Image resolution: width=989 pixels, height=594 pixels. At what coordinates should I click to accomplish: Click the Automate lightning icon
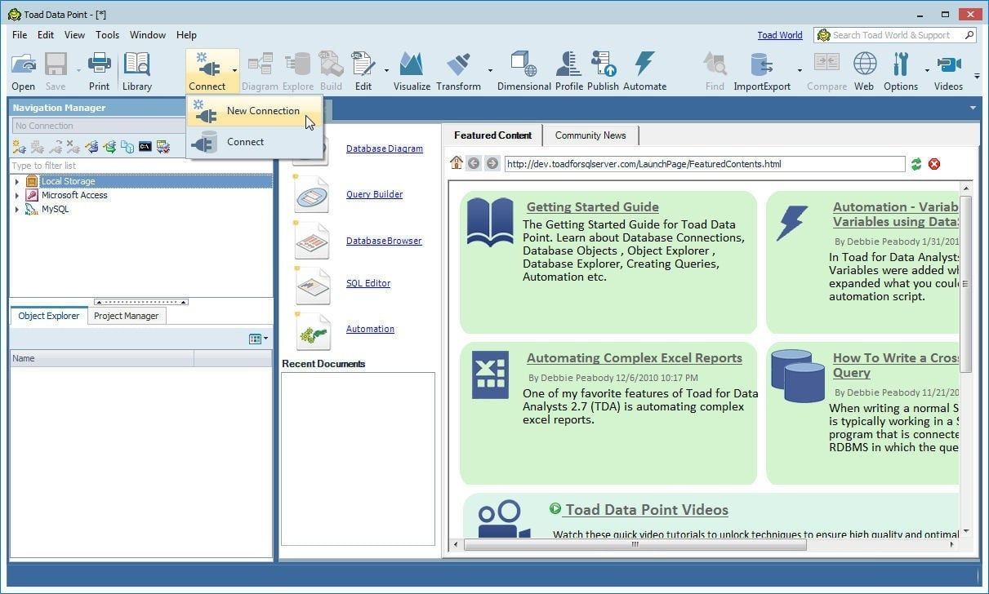(x=644, y=64)
